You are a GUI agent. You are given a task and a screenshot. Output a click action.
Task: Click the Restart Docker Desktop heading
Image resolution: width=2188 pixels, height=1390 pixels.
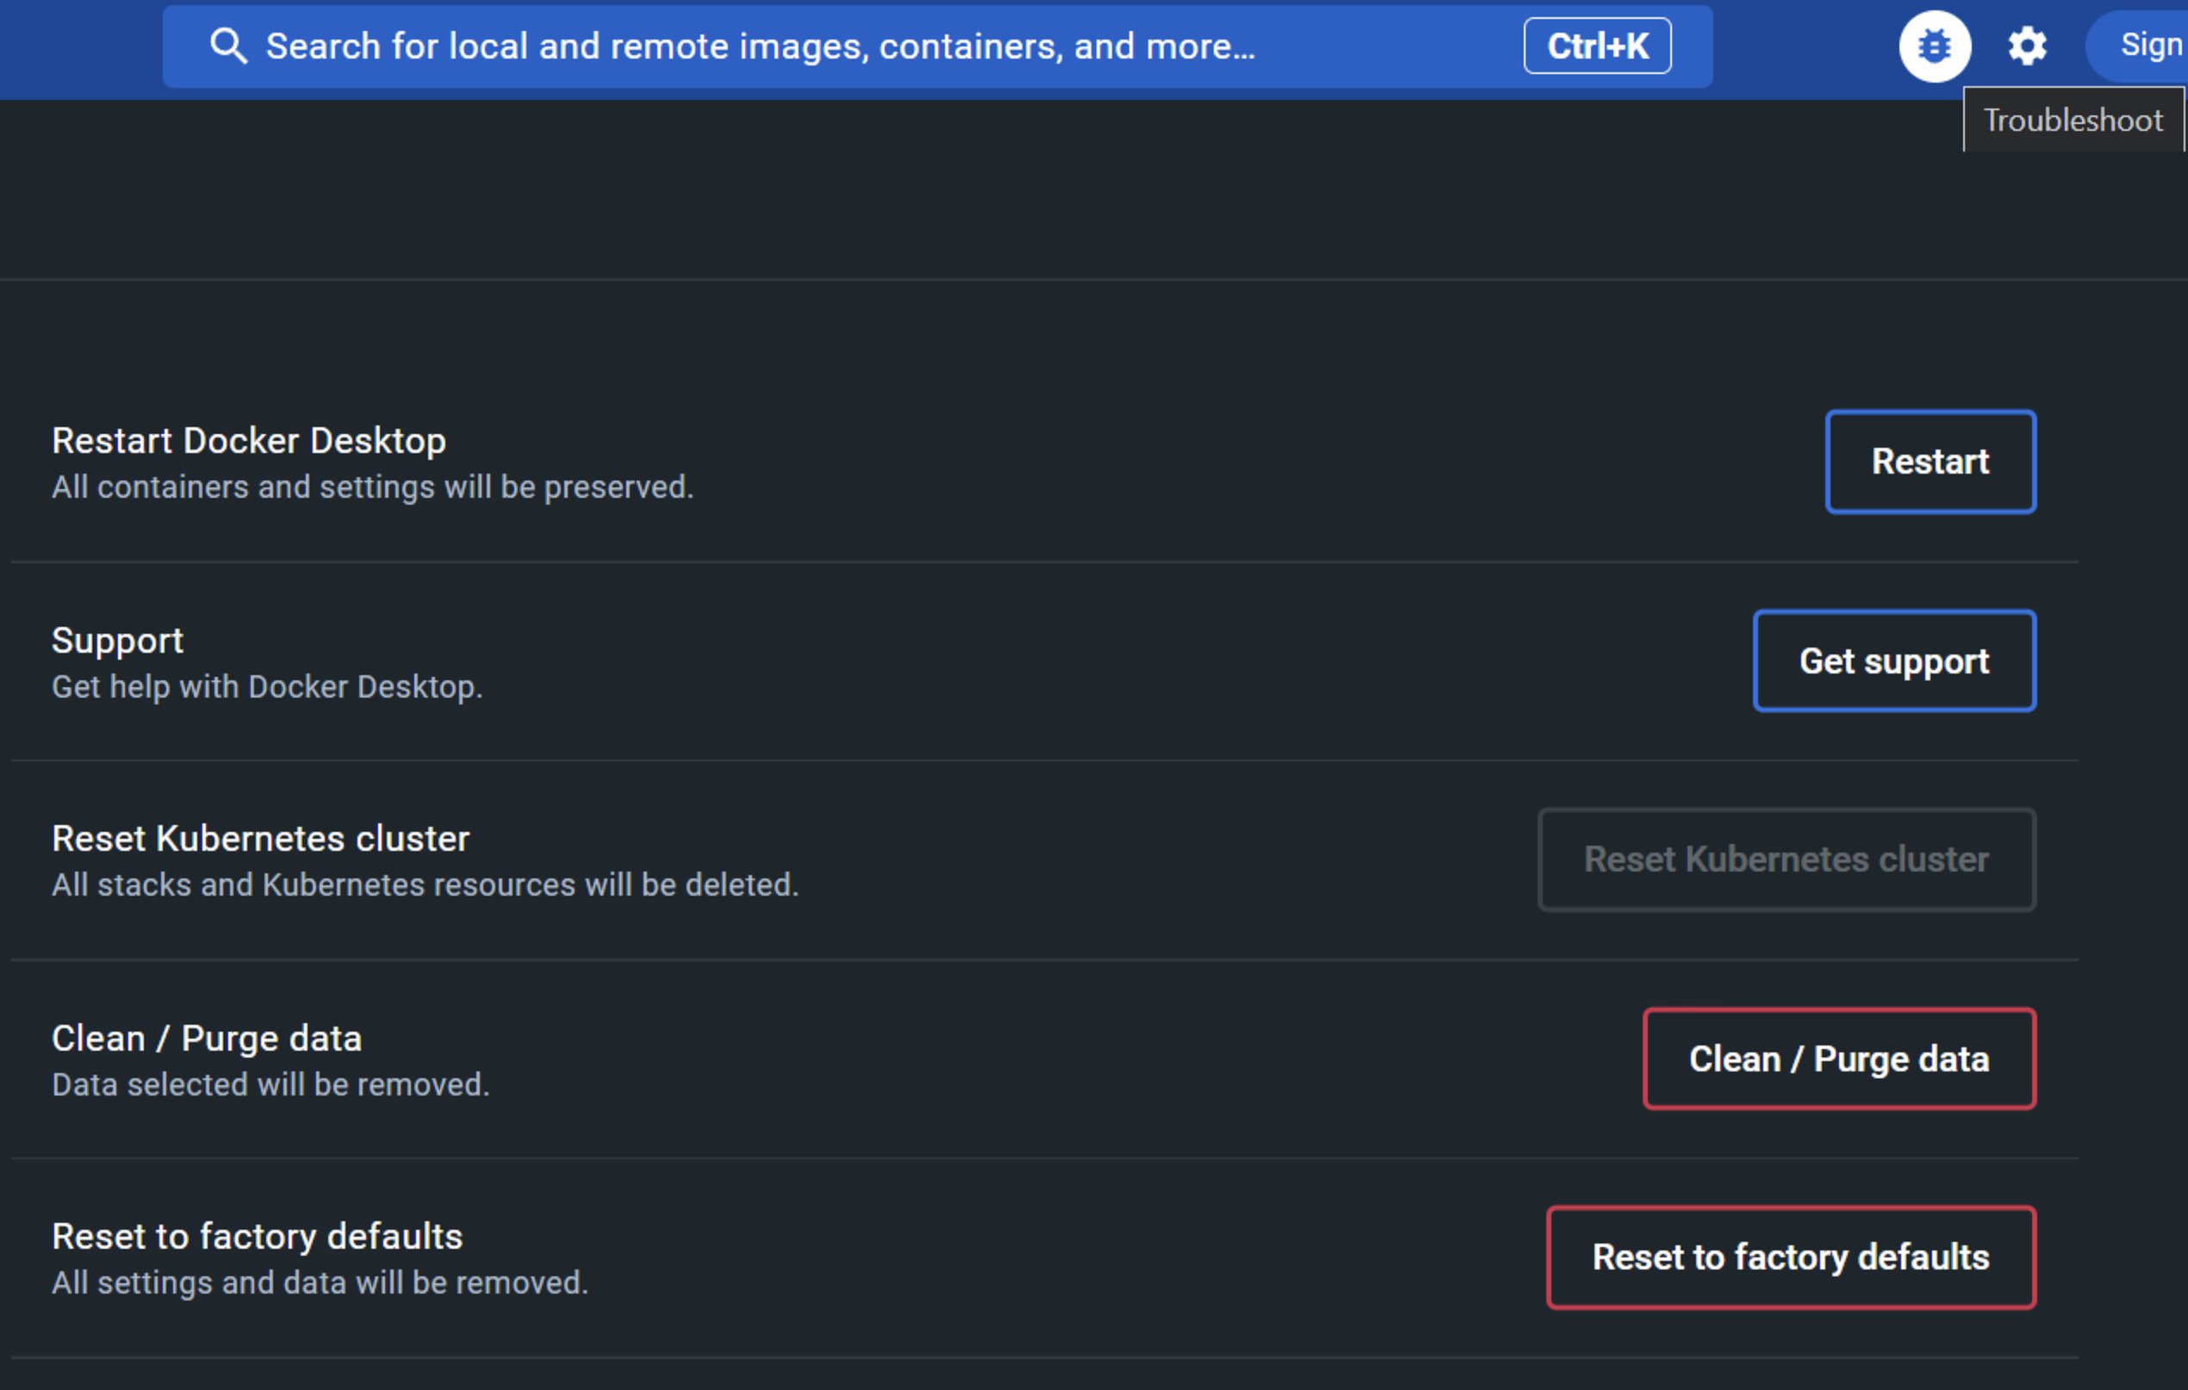[x=249, y=441]
